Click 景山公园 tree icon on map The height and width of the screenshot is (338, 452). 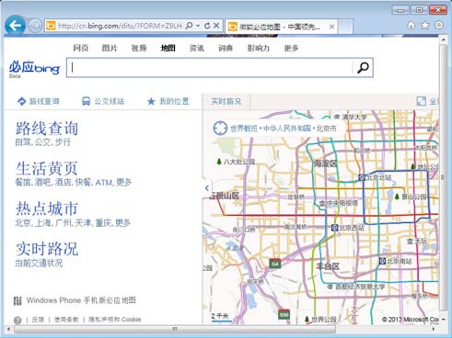point(397,196)
